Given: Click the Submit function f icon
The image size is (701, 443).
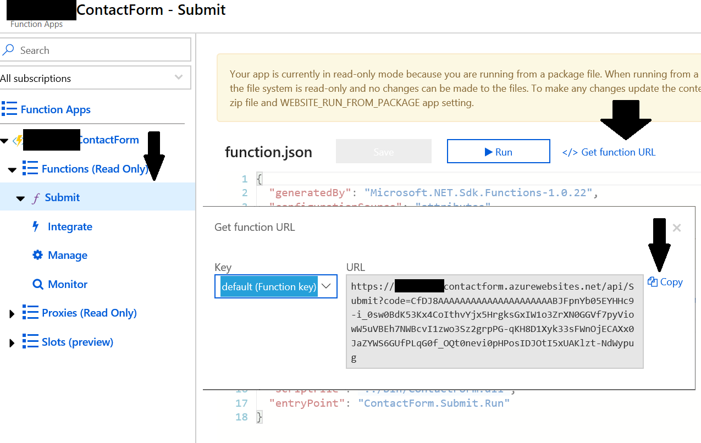Looking at the screenshot, I should click(36, 198).
